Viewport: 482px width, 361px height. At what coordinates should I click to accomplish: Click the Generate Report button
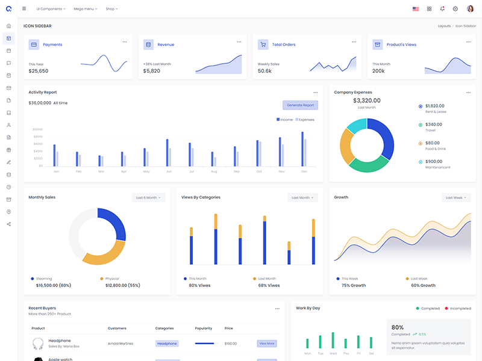[300, 105]
